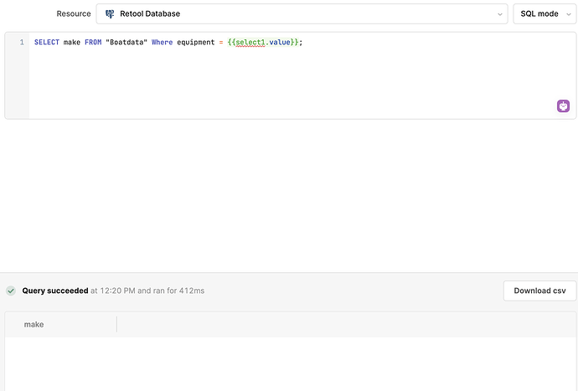Click the SELECT keyword in query
The image size is (578, 391).
click(47, 43)
